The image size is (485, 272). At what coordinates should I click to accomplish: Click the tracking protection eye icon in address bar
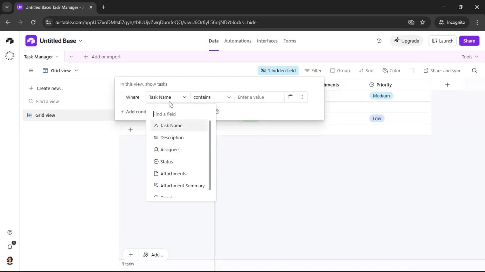point(411,22)
